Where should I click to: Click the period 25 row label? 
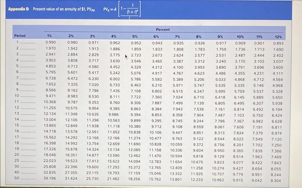click(x=17, y=160)
